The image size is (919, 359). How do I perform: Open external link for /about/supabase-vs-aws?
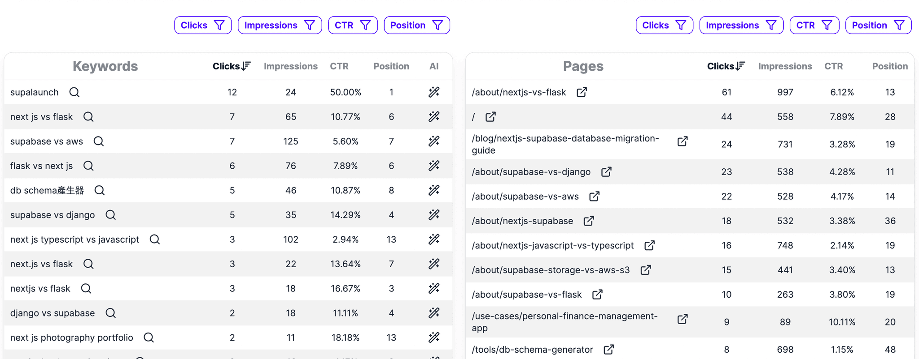(x=594, y=197)
